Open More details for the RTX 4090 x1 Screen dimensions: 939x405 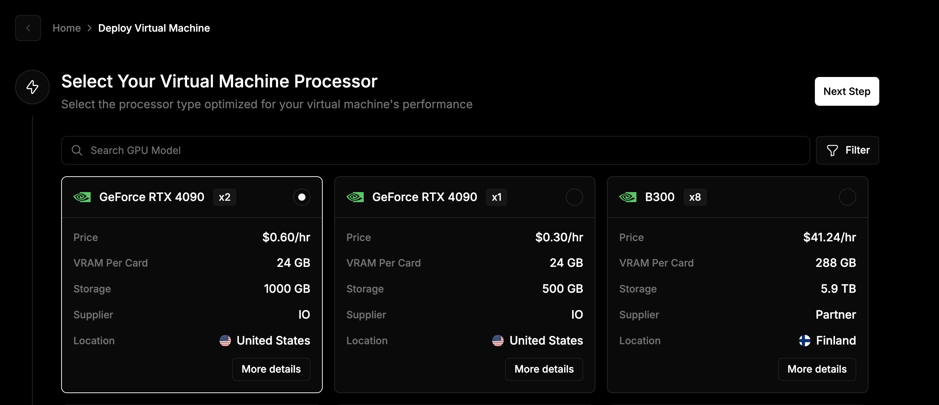(544, 369)
